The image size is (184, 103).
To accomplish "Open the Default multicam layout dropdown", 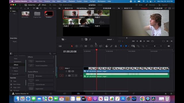I will [110, 39].
